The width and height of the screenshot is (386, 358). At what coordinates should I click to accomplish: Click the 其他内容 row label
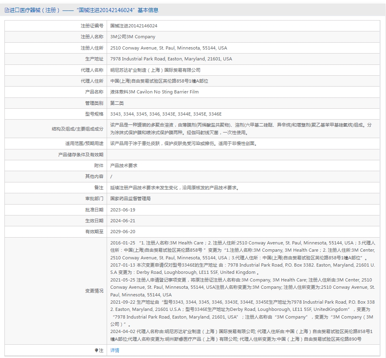click(94, 176)
